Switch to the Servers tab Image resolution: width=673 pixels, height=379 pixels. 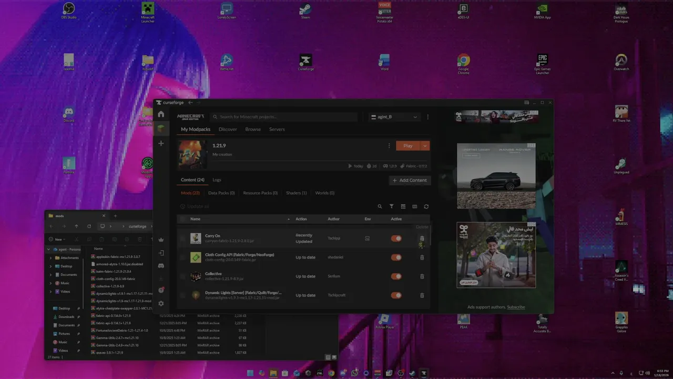pos(277,129)
